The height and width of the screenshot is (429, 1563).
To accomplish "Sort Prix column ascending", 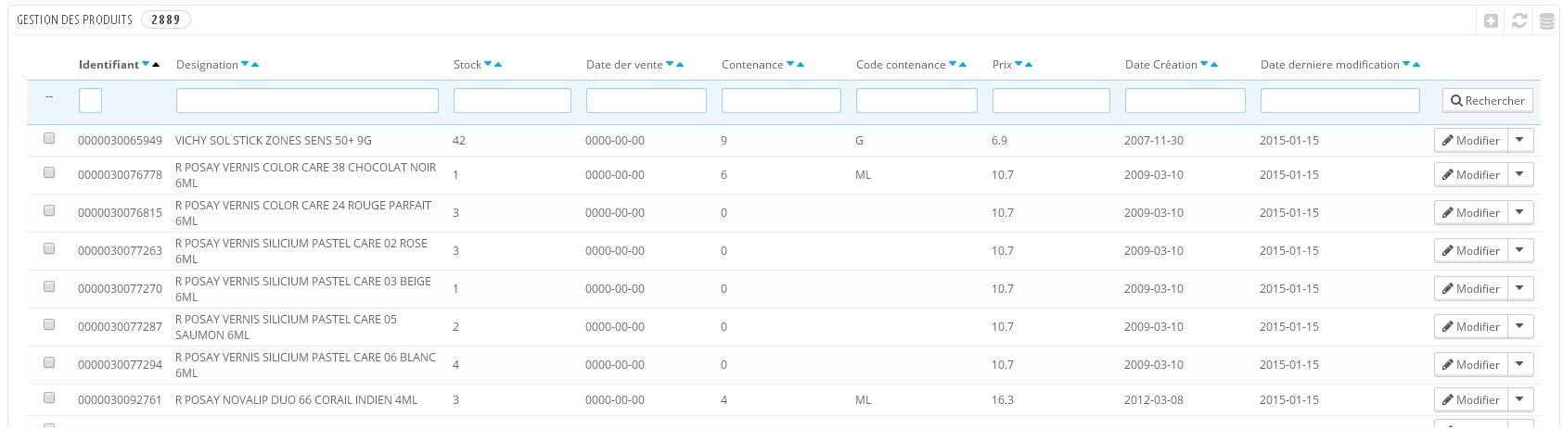I will pyautogui.click(x=1029, y=65).
